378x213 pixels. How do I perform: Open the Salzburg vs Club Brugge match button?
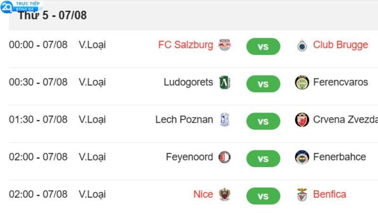263,46
